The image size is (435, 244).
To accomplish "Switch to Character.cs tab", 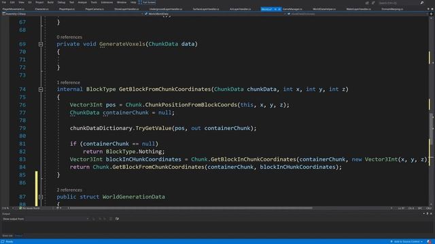I will coord(41,9).
